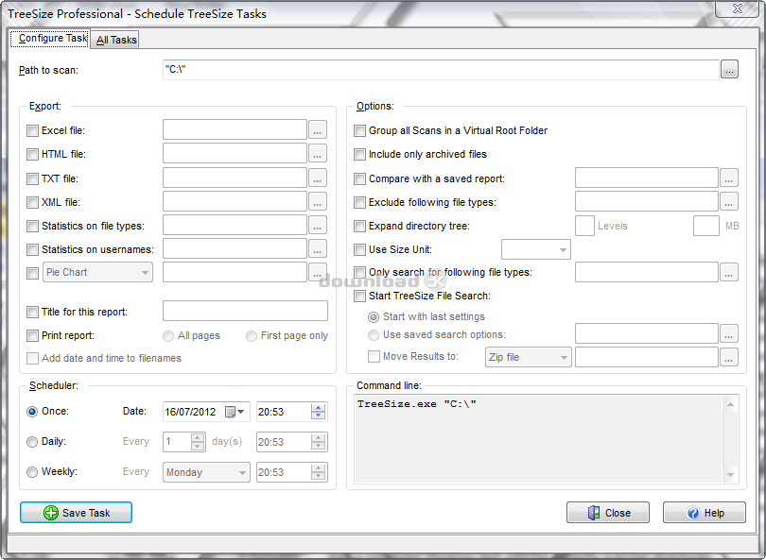The width and height of the screenshot is (766, 560).
Task: Check Only search for following file types
Action: click(359, 272)
